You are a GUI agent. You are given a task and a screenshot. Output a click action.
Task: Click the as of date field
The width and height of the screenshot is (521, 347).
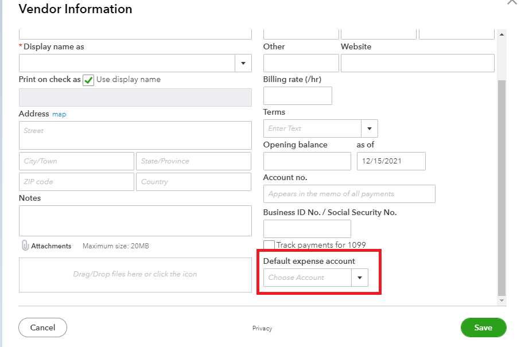[391, 161]
